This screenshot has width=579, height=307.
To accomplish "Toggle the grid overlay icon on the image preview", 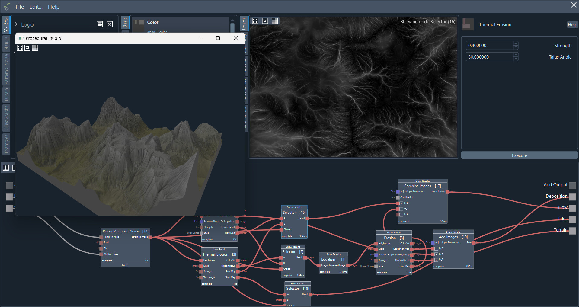I will [x=274, y=21].
